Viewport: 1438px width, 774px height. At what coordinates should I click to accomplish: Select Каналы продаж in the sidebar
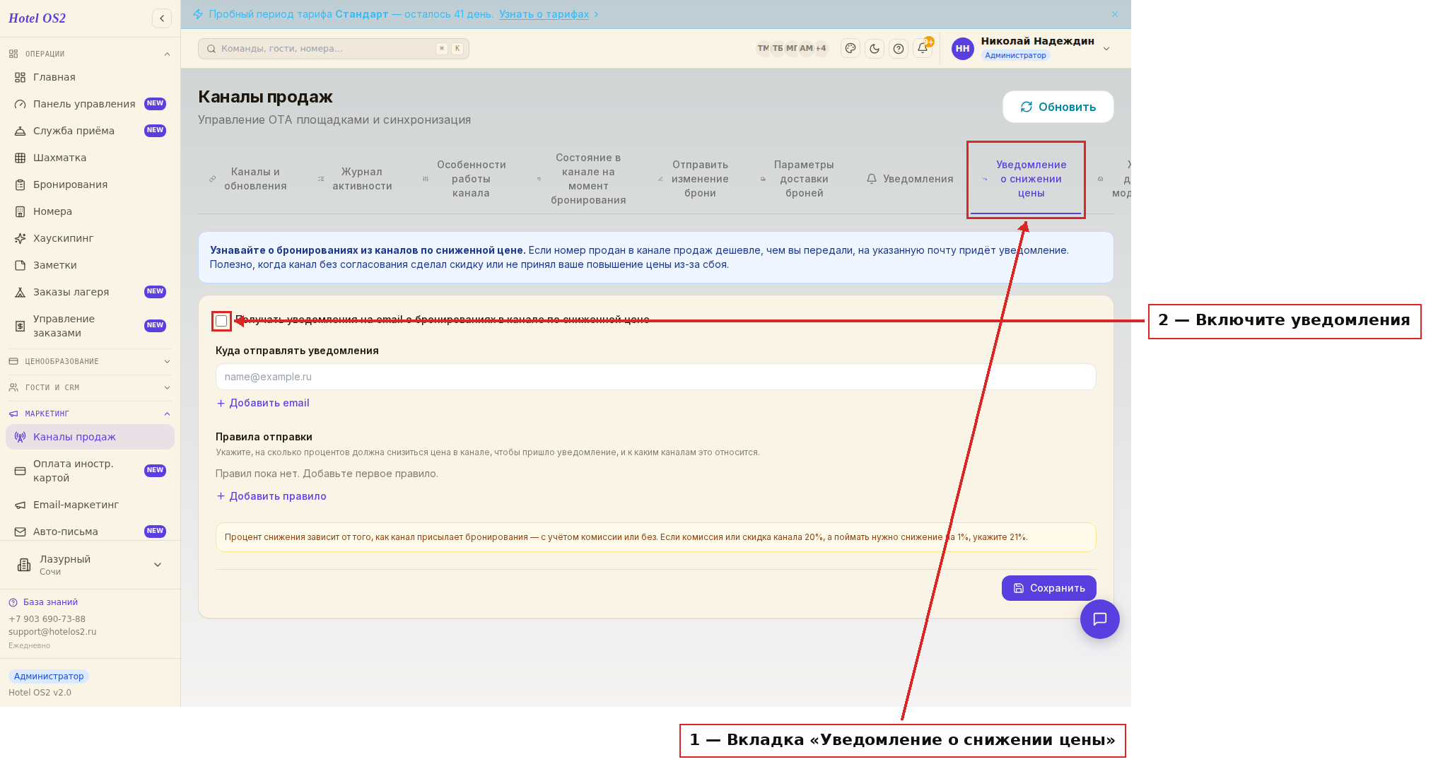[x=90, y=437]
